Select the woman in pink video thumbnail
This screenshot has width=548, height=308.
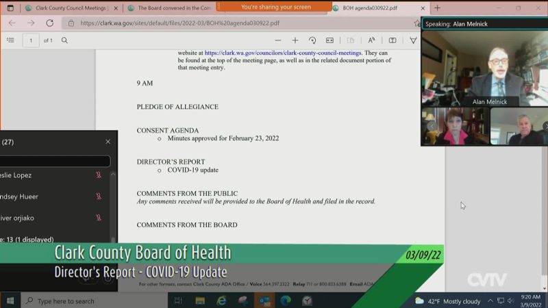pos(456,126)
